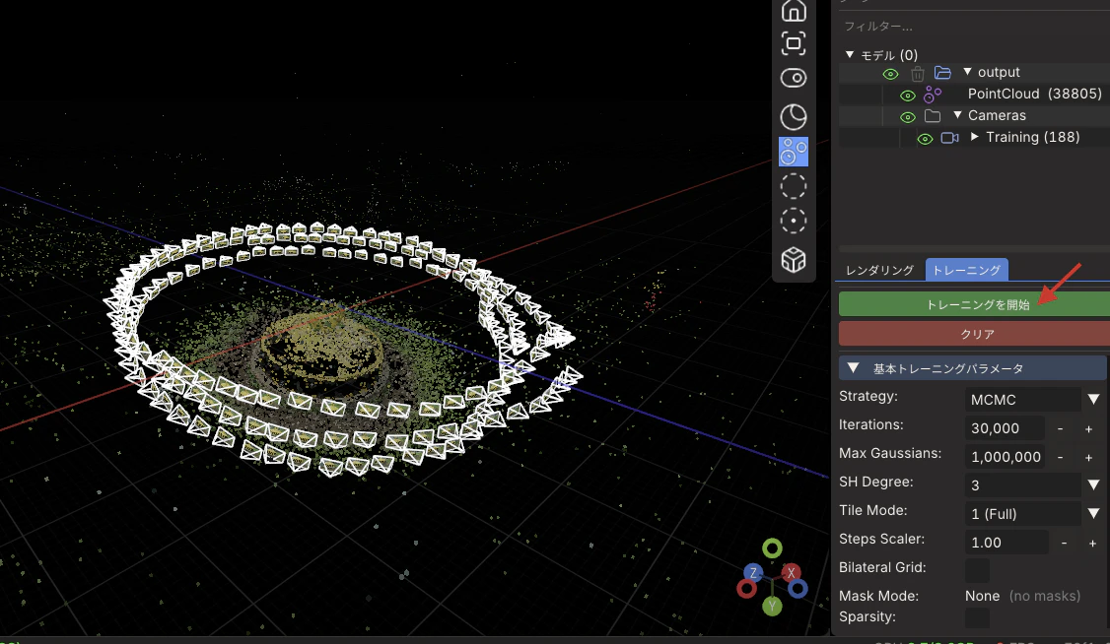Open the Strategy MCMC dropdown
Screen dimensions: 1110x644
click(x=1033, y=400)
